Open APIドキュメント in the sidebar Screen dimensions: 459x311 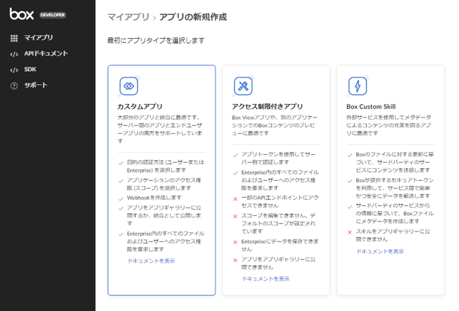(x=46, y=53)
